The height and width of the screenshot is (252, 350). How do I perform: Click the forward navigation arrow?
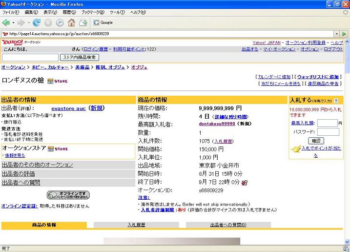pyautogui.click(x=21, y=22)
